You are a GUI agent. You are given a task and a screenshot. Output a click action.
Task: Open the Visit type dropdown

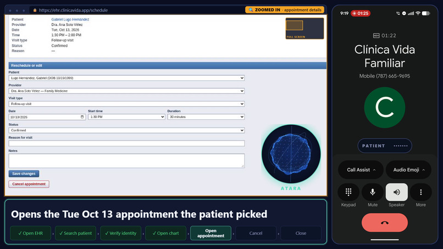point(126,104)
